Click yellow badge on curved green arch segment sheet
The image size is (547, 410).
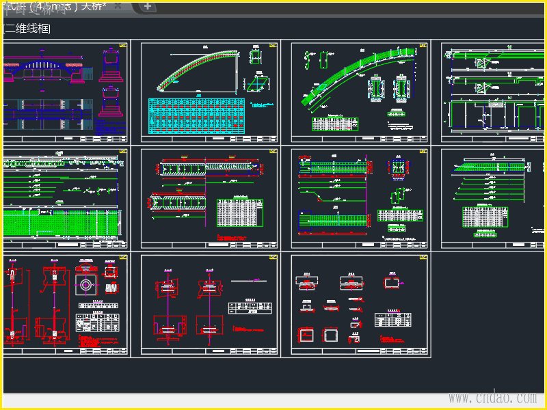[423, 46]
